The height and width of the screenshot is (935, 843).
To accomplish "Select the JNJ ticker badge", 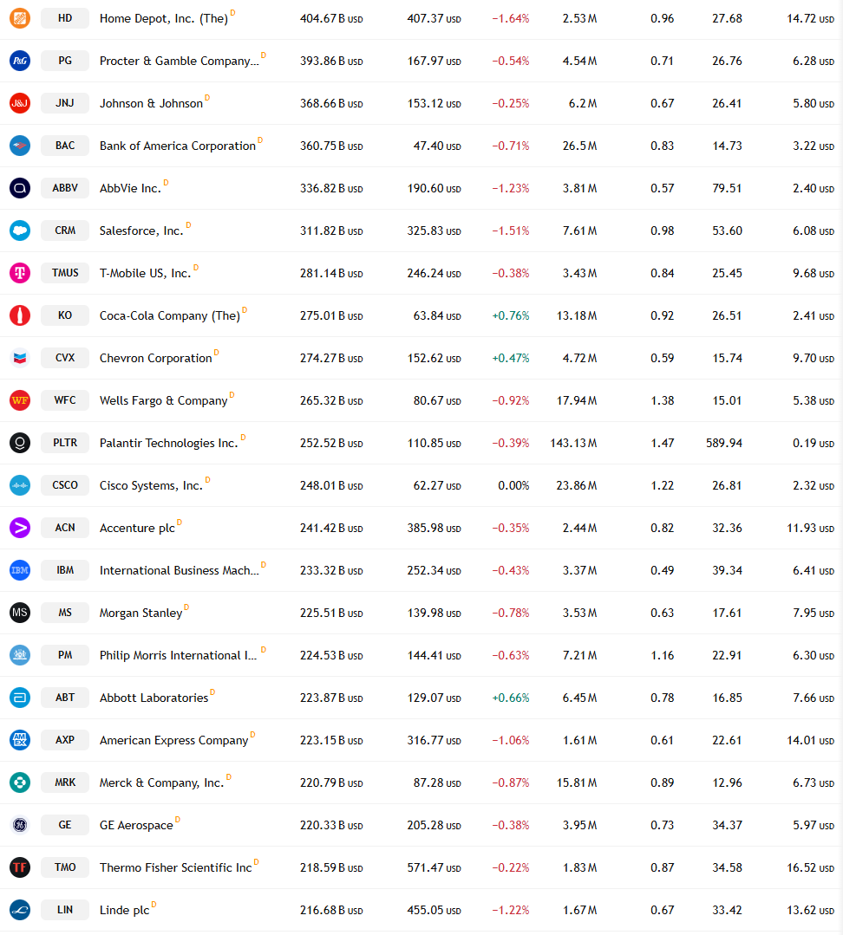I will pos(65,103).
